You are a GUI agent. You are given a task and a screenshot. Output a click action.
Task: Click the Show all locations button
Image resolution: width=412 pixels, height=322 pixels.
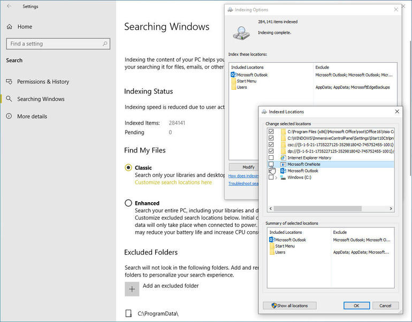pos(289,305)
